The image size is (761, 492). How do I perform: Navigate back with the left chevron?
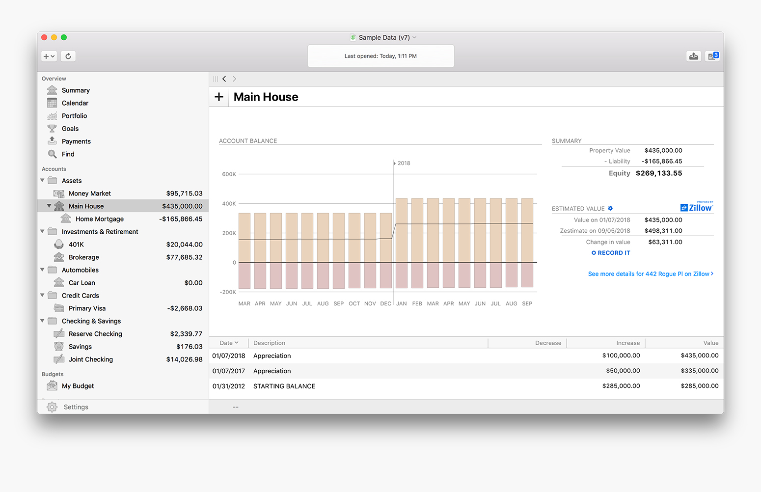tap(224, 79)
